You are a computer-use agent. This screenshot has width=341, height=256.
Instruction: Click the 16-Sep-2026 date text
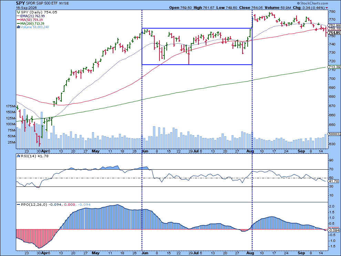[26, 8]
